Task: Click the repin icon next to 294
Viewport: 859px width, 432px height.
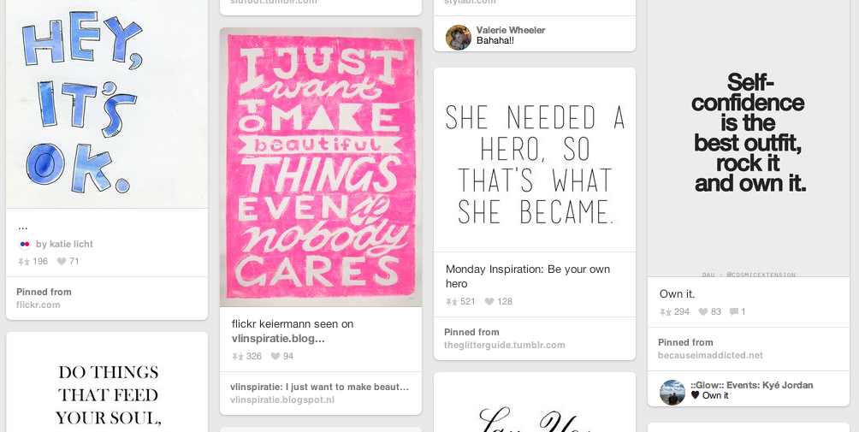Action: [x=665, y=312]
